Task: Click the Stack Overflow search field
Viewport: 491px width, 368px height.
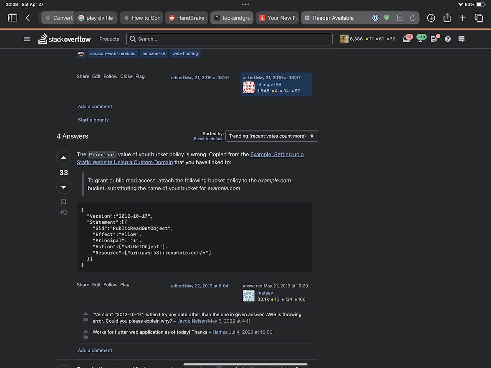Action: [230, 39]
